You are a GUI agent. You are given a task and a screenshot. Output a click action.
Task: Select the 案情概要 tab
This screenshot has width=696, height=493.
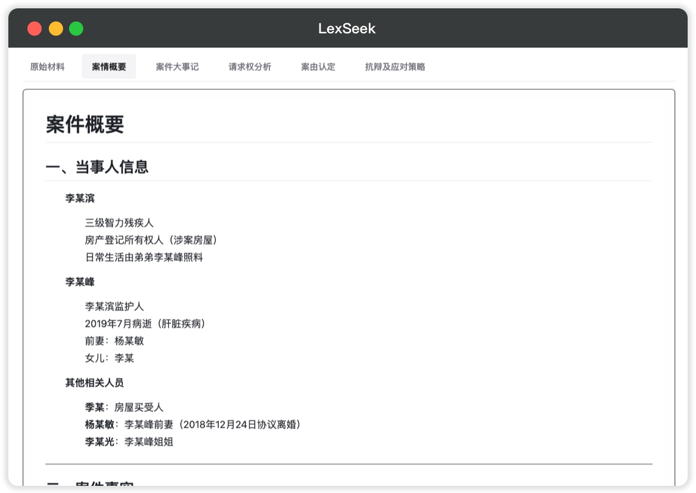pyautogui.click(x=109, y=67)
